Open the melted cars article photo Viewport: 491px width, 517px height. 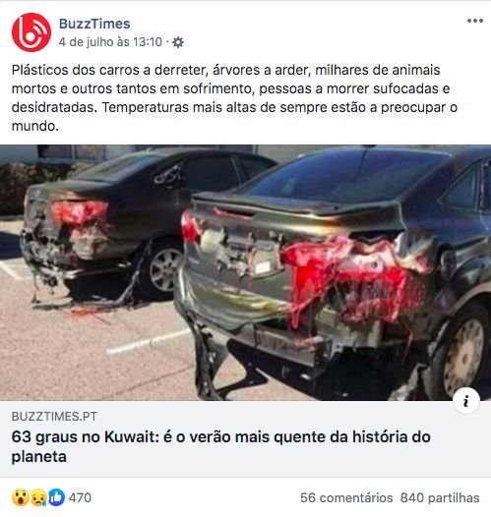tap(246, 272)
